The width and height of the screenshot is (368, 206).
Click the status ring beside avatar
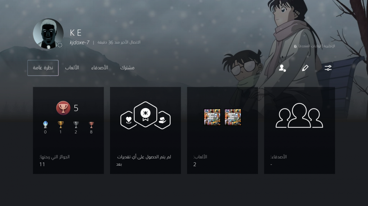coord(60,45)
